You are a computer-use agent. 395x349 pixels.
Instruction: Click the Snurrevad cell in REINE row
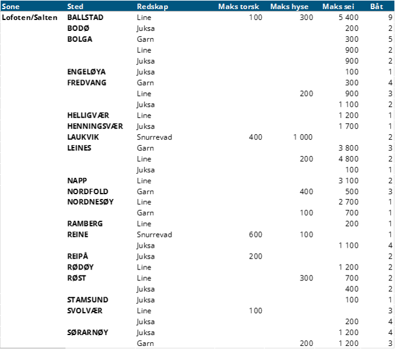click(x=154, y=234)
